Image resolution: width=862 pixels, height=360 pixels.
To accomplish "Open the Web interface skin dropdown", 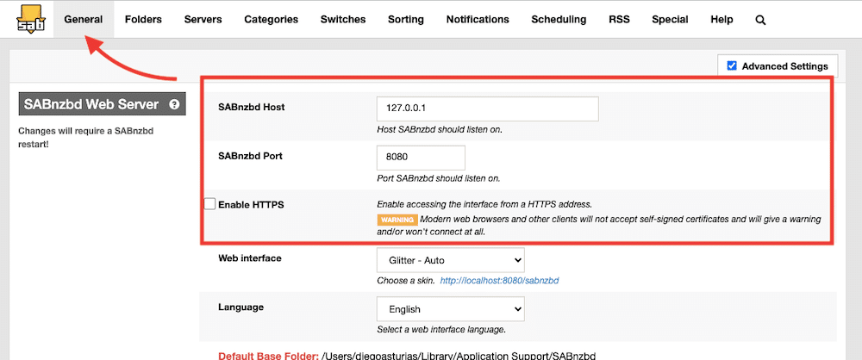I will (x=450, y=260).
